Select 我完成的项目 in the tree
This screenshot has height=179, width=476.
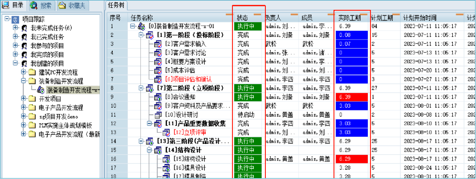click(x=47, y=55)
